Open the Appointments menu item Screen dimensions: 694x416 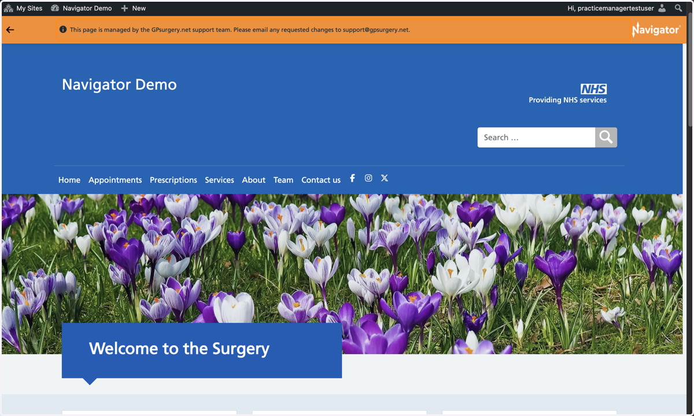tap(115, 180)
